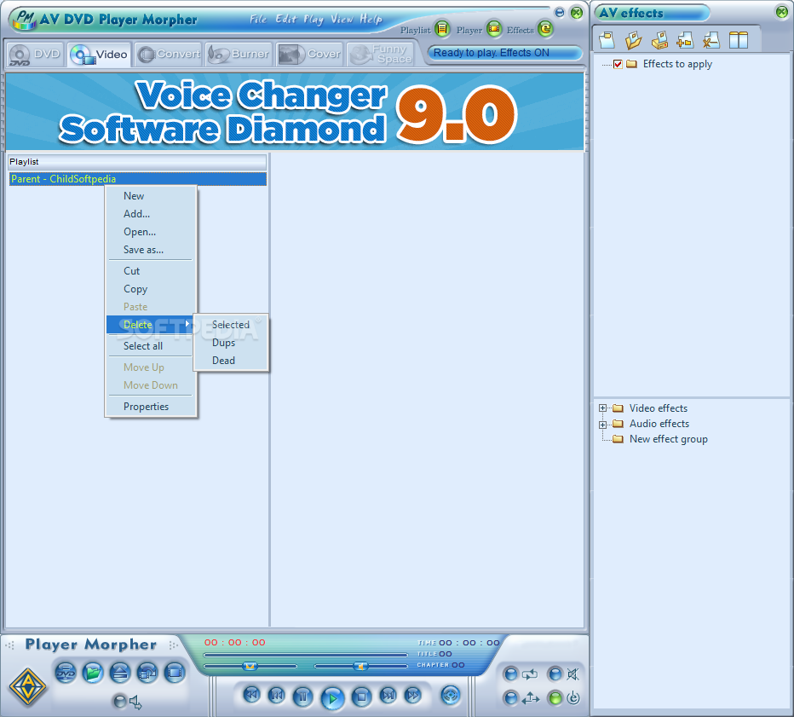The height and width of the screenshot is (717, 794).
Task: Open effects preset via the folder icon
Action: click(633, 39)
